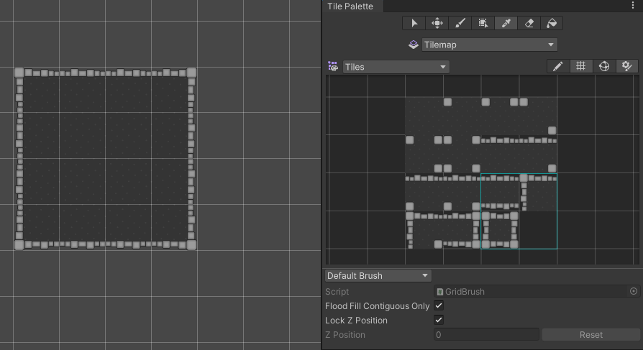Toggle palette edit mode pencil icon
Viewport: 643px width, 350px height.
tap(557, 66)
